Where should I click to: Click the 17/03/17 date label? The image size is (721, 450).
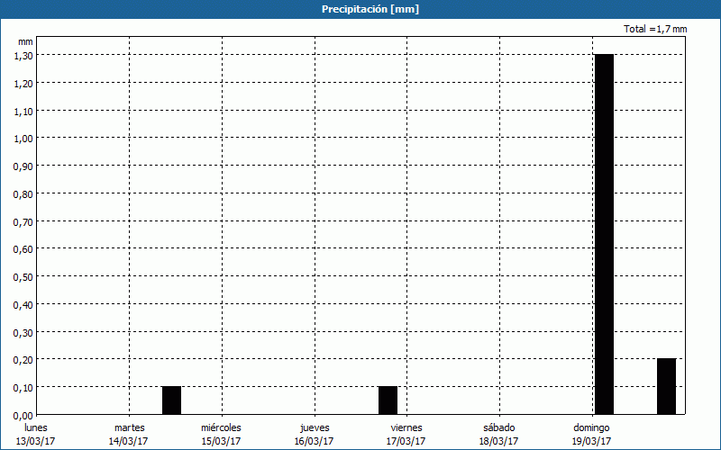coord(406,441)
